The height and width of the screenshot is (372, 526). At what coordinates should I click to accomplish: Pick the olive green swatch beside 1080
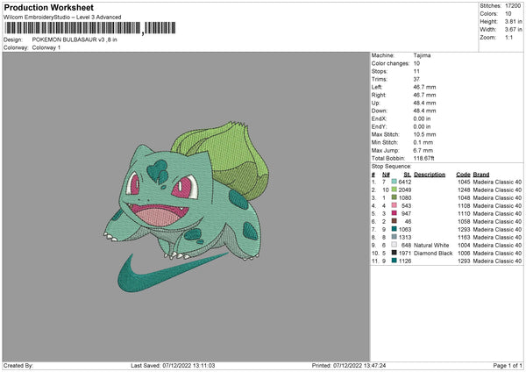394,197
